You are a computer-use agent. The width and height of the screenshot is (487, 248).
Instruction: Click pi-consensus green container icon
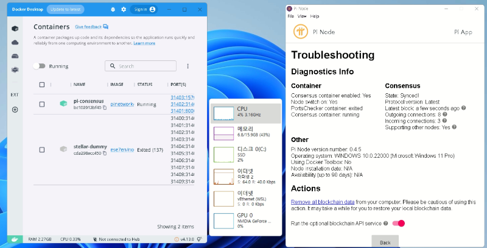point(63,104)
